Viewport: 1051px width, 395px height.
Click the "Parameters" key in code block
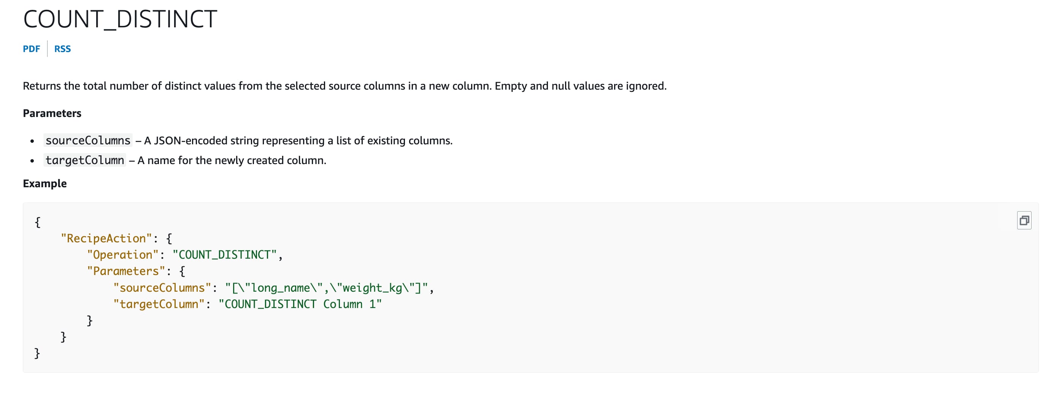125,271
